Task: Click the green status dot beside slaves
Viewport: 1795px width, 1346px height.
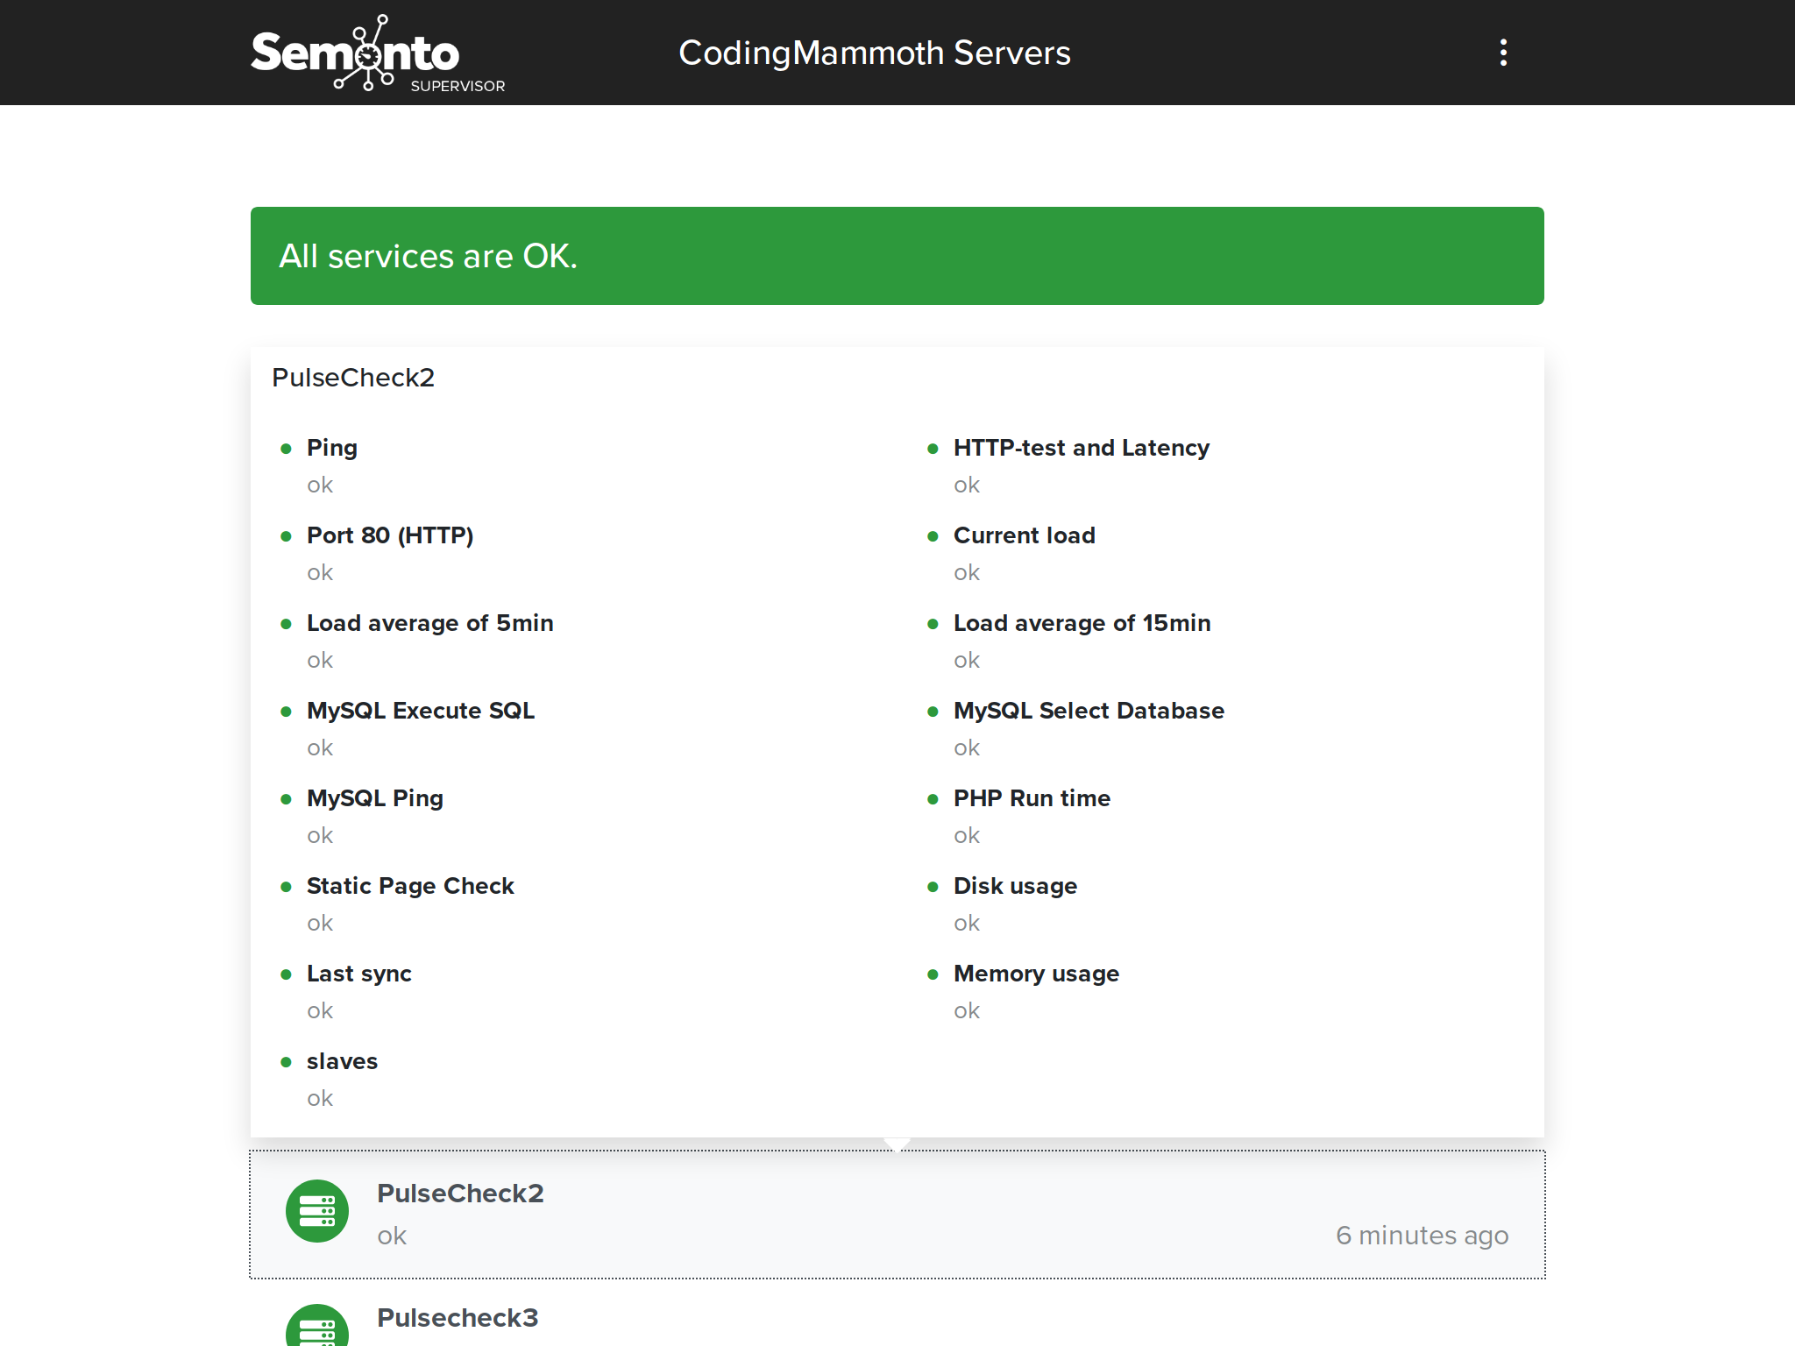Action: [286, 1062]
